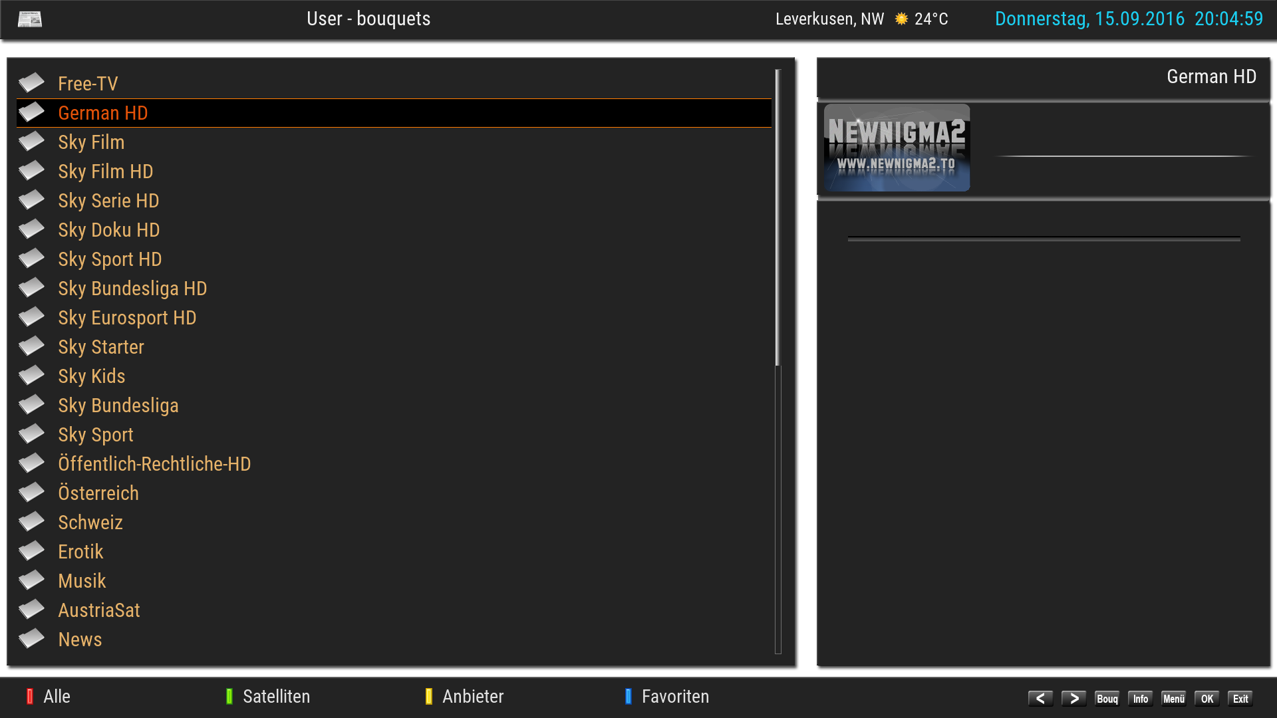Screen dimensions: 1277x718
Task: Click the newspaper icon in the top-left corner
Action: click(29, 19)
